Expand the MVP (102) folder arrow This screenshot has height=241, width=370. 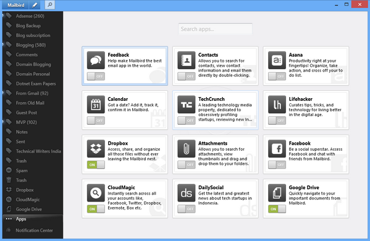click(3, 122)
